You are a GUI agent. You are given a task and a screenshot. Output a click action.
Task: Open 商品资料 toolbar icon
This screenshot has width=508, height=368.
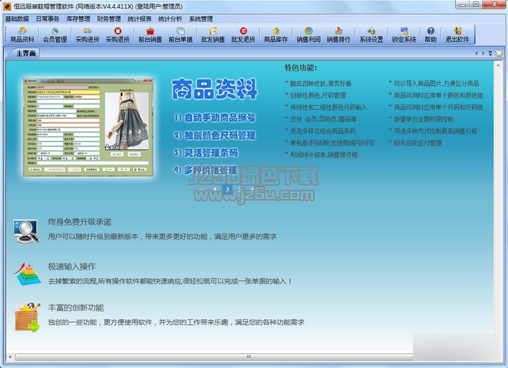[22, 35]
